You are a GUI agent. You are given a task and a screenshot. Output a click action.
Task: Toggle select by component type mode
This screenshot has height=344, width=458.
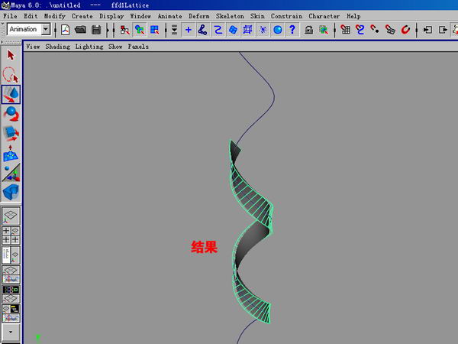pyautogui.click(x=154, y=30)
